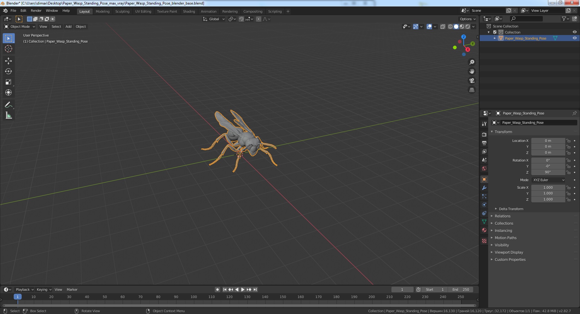Open the Object Data mesh properties tab
The width and height of the screenshot is (580, 314).
tap(484, 222)
